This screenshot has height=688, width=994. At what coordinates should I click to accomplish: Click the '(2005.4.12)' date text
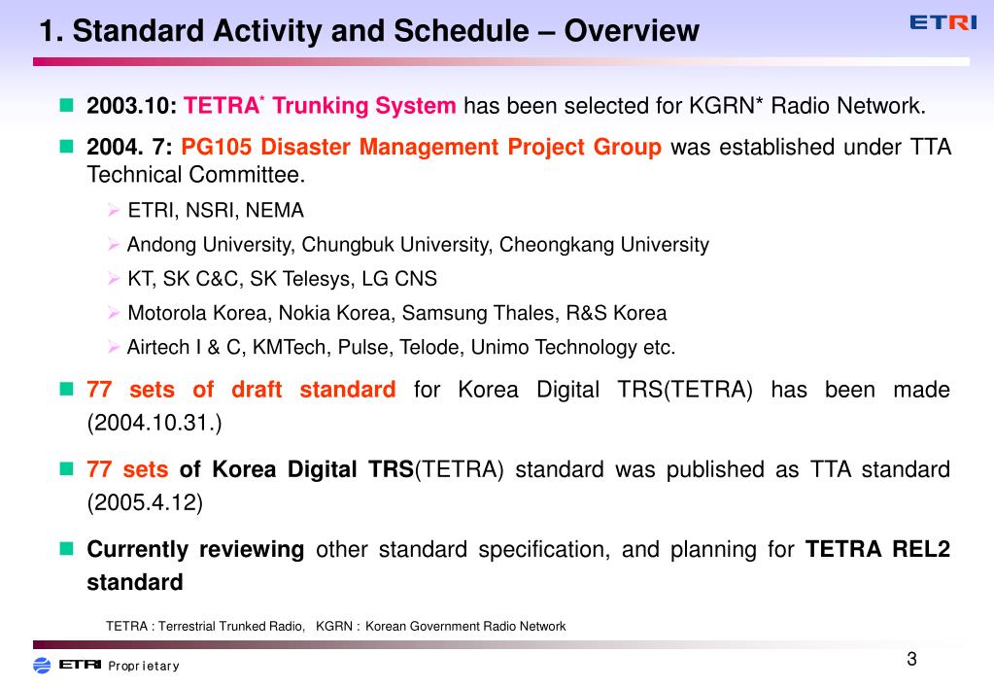[x=145, y=502]
